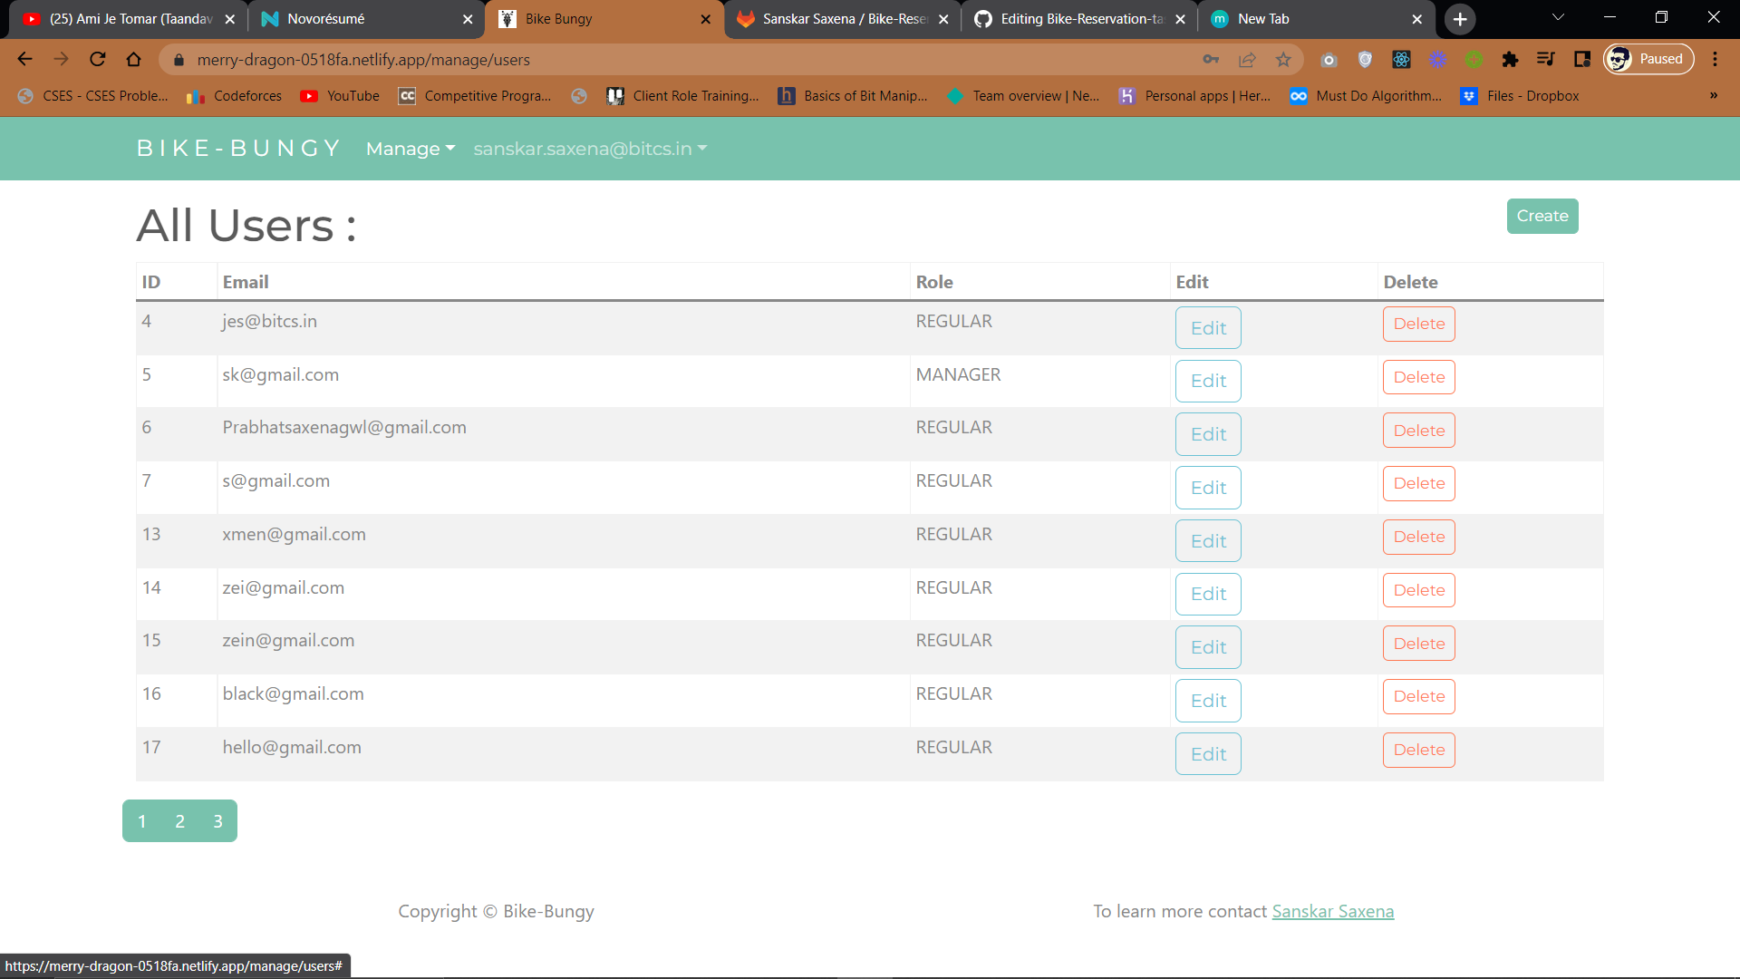The height and width of the screenshot is (979, 1740).
Task: Open the Sanskar Saxena contact link
Action: click(x=1332, y=911)
